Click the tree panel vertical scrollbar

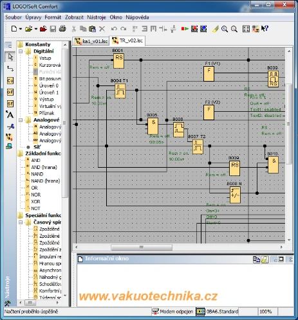(x=65, y=123)
